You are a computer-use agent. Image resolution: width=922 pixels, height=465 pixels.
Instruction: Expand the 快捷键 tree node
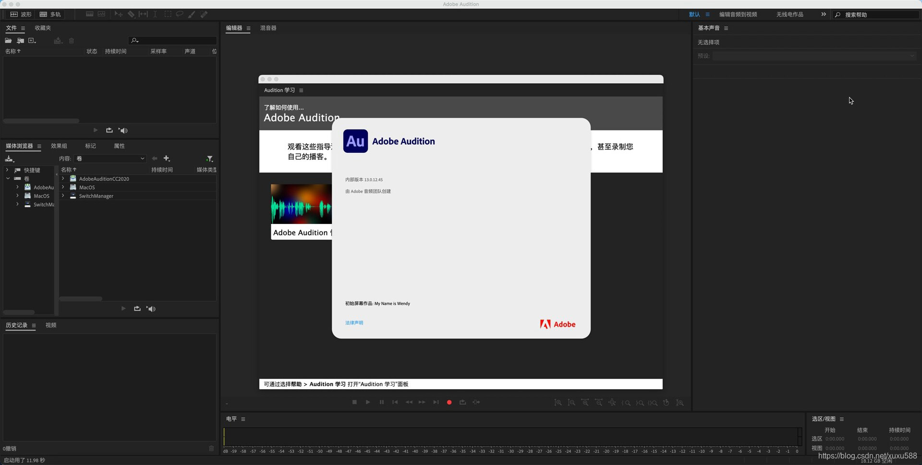[x=7, y=170]
